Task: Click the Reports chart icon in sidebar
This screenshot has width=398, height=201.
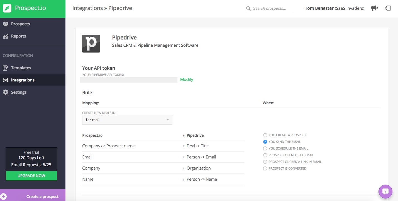Action: 6,36
